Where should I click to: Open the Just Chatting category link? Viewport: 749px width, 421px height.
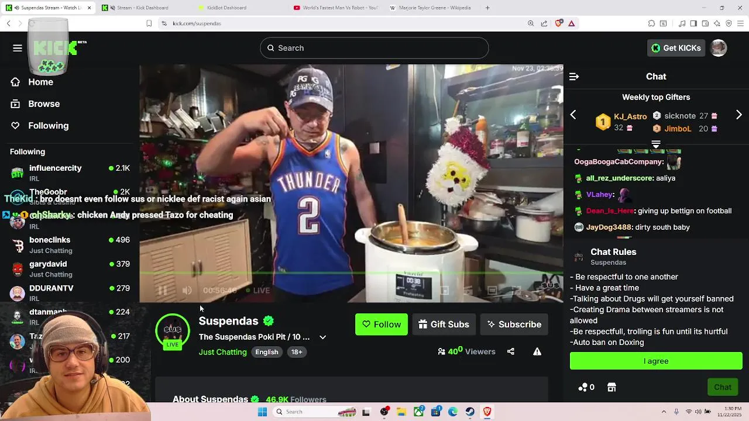pyautogui.click(x=222, y=352)
